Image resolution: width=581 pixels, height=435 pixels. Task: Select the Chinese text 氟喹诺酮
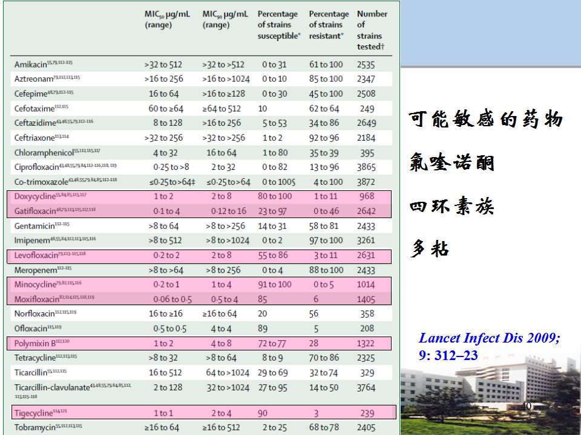(x=452, y=162)
